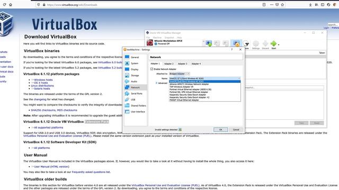Click the website search field
Image resolution: width=339 pixels, height=190 pixels.
click(333, 25)
